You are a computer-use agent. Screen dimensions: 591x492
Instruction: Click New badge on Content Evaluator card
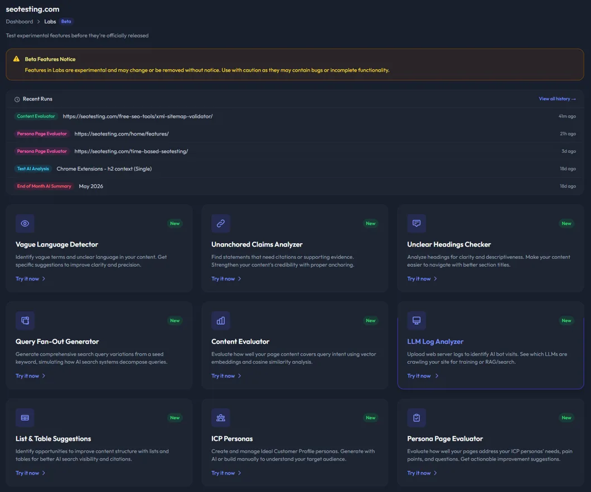click(371, 320)
